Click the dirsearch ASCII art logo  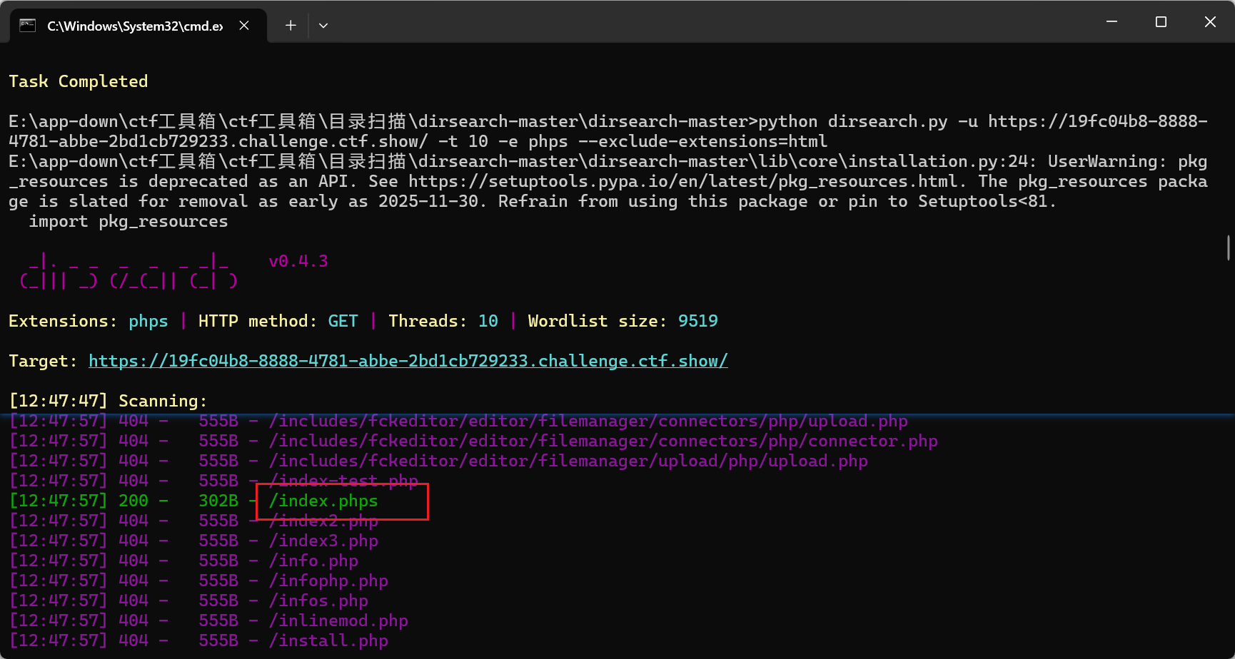(x=128, y=271)
